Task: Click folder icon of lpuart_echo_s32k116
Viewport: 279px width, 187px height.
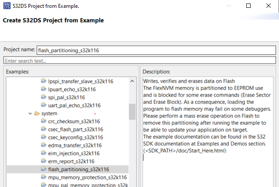Action: [x=44, y=89]
